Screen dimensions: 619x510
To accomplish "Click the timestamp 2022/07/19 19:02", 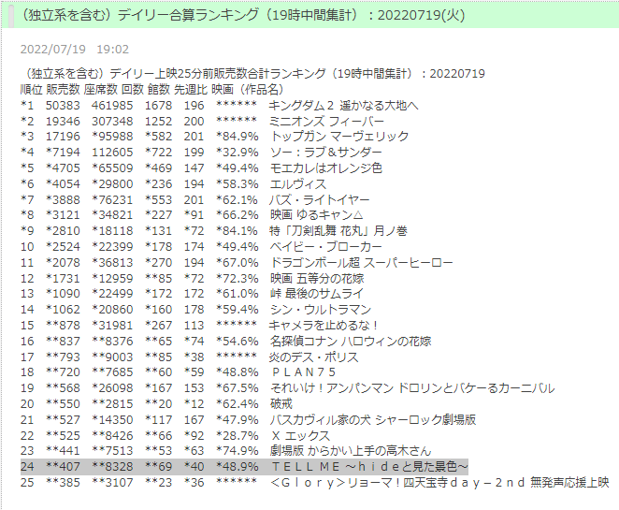I will [74, 50].
